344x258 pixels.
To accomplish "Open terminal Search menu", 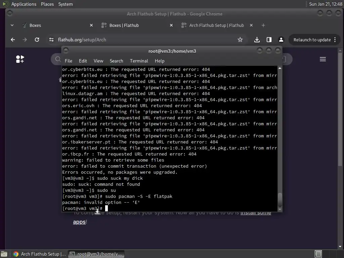I will coord(116,61).
